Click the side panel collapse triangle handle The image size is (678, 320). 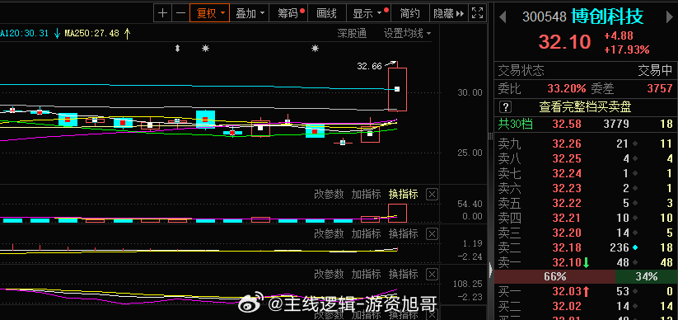491,271
